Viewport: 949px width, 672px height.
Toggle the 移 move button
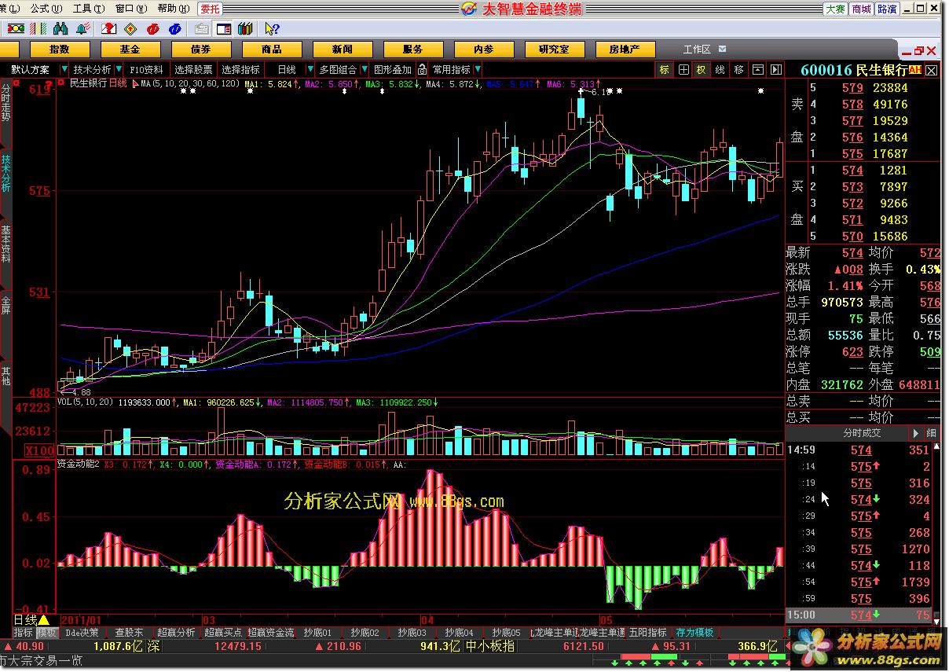click(739, 70)
